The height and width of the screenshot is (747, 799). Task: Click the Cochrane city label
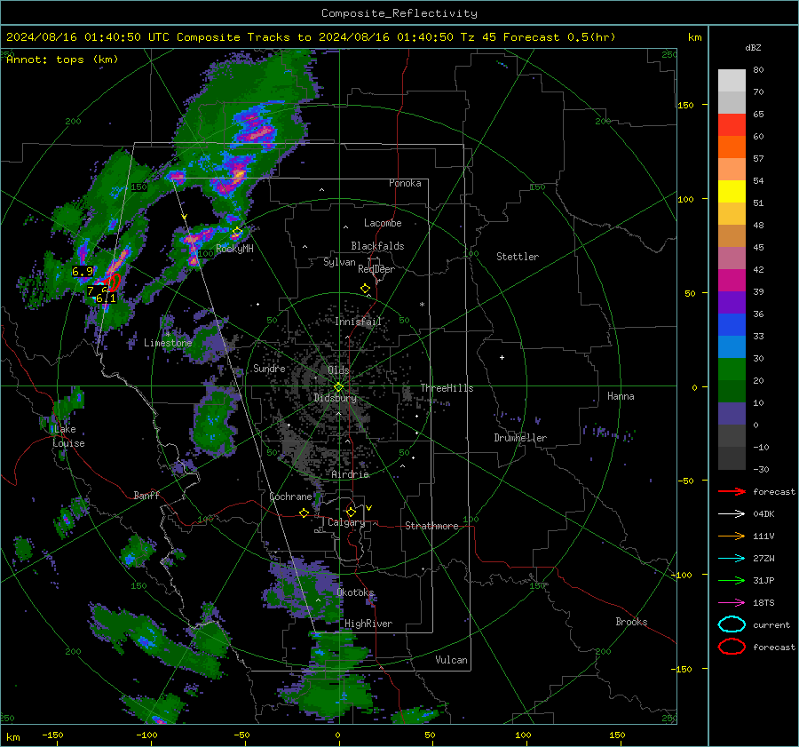pos(290,497)
